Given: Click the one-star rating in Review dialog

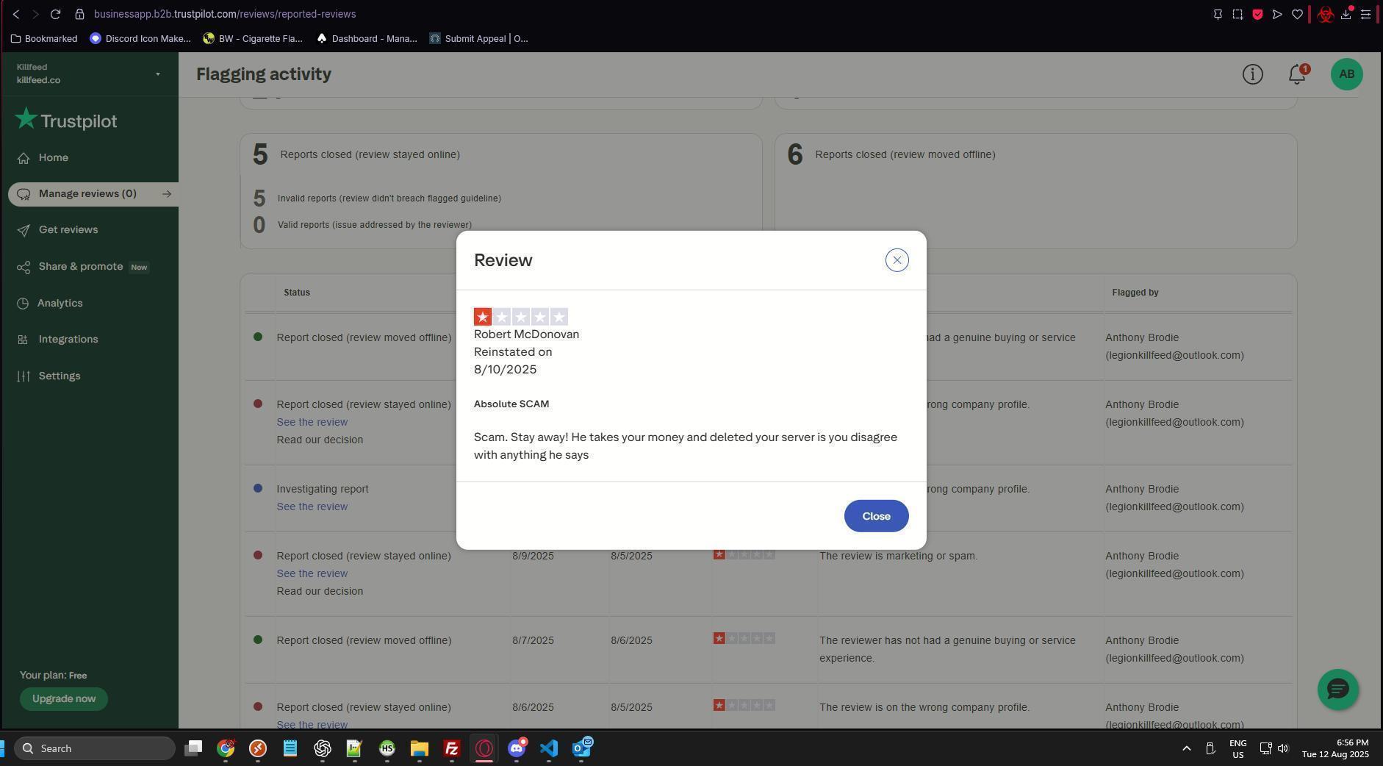Looking at the screenshot, I should [x=521, y=317].
